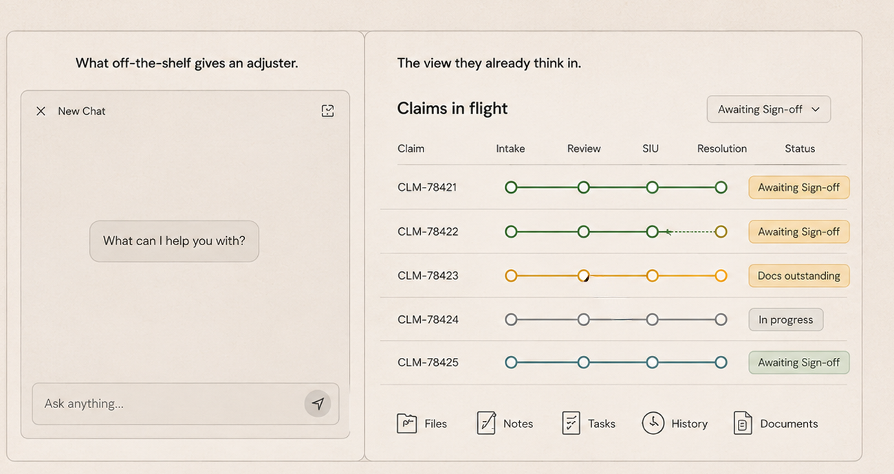Image resolution: width=894 pixels, height=474 pixels.
Task: Select the Review node of CLM-78424
Action: pos(584,319)
